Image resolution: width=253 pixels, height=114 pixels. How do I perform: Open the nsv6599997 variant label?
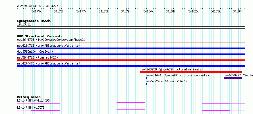click(238, 75)
